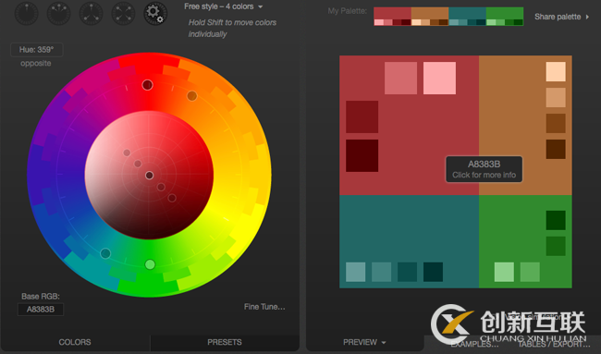Viewport: 601px width, 354px height.
Task: Click the light green hue handle on wheel
Action: coord(150,264)
